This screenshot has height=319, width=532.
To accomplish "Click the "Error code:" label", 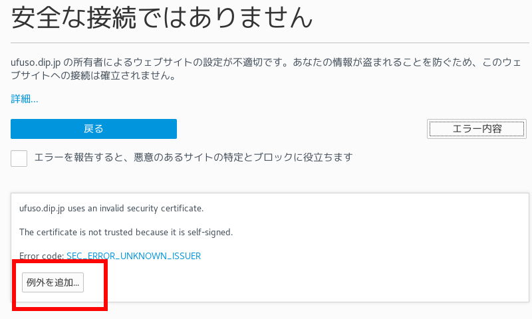I will [41, 256].
